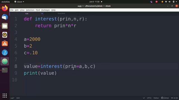179x100 pixels.
Task: Open the File menu
Action: [12, 10]
